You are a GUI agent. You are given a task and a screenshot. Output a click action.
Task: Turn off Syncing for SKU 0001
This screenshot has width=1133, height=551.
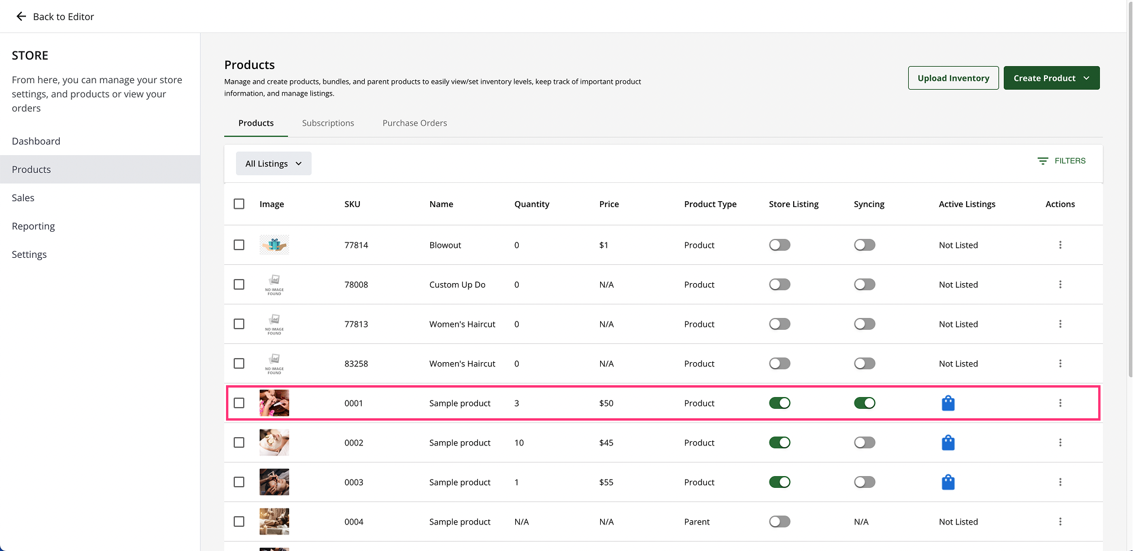pos(864,403)
